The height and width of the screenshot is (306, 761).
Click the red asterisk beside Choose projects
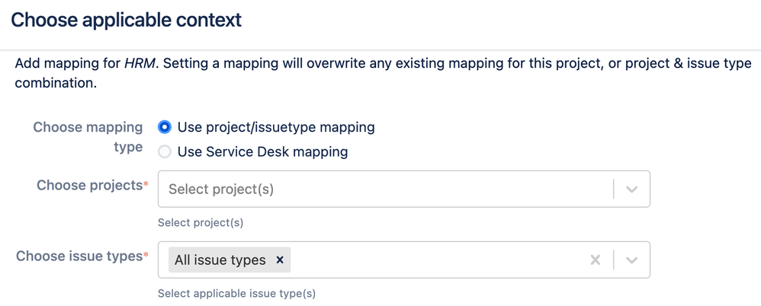pyautogui.click(x=146, y=184)
